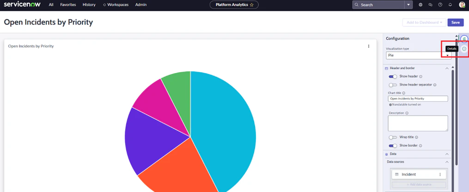
Task: Click the info icon next to Show header
Action: tap(421, 76)
